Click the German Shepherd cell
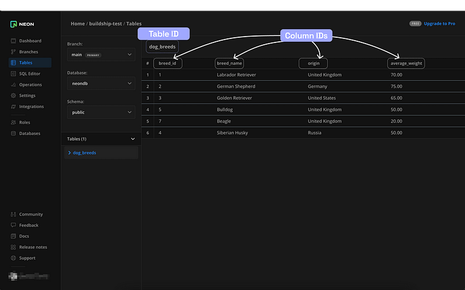Viewport: 465px width, 290px height. tap(236, 86)
